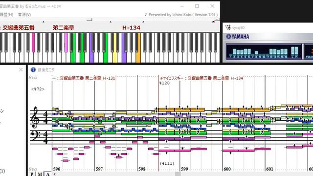313x176 pixels.
Task: Click the treble clef in the score
Action: coord(35,117)
